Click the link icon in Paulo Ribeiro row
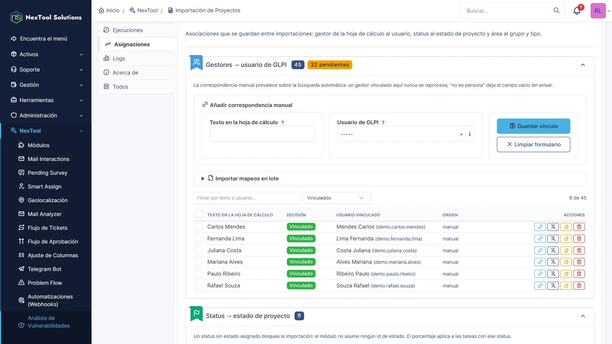The image size is (612, 344). click(x=540, y=274)
